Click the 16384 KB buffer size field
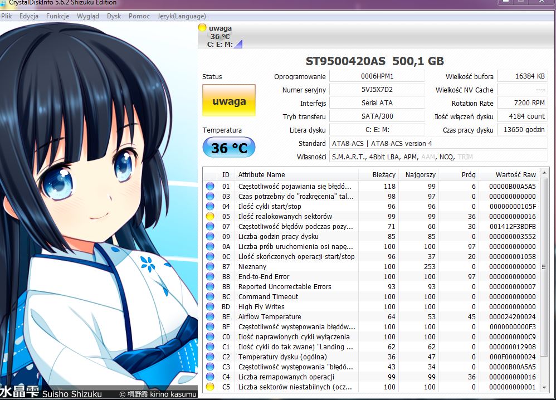The height and width of the screenshot is (400, 556). click(x=523, y=76)
